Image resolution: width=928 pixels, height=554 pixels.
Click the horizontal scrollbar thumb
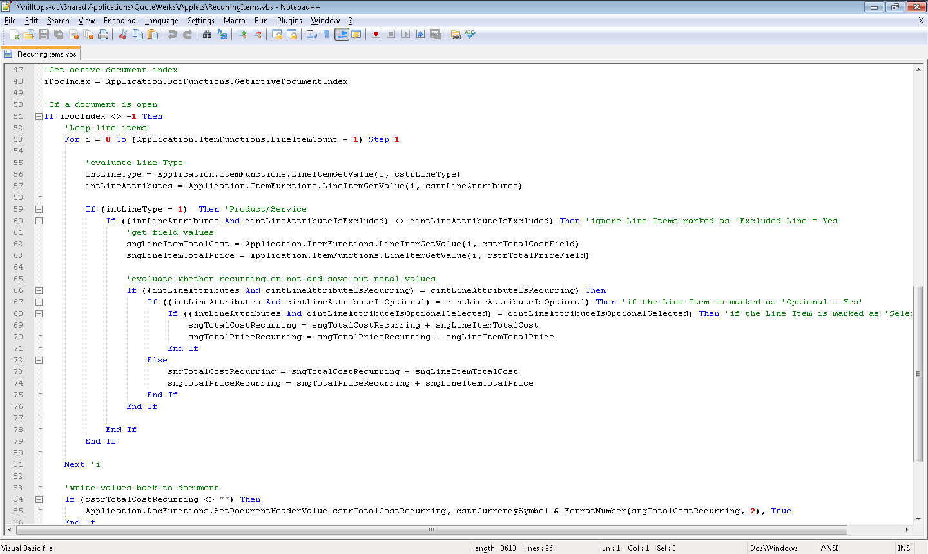[431, 529]
